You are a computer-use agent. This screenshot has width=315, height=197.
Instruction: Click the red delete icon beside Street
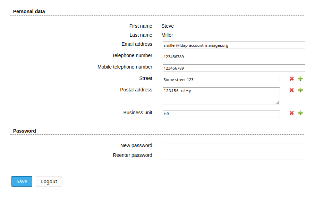[292, 79]
